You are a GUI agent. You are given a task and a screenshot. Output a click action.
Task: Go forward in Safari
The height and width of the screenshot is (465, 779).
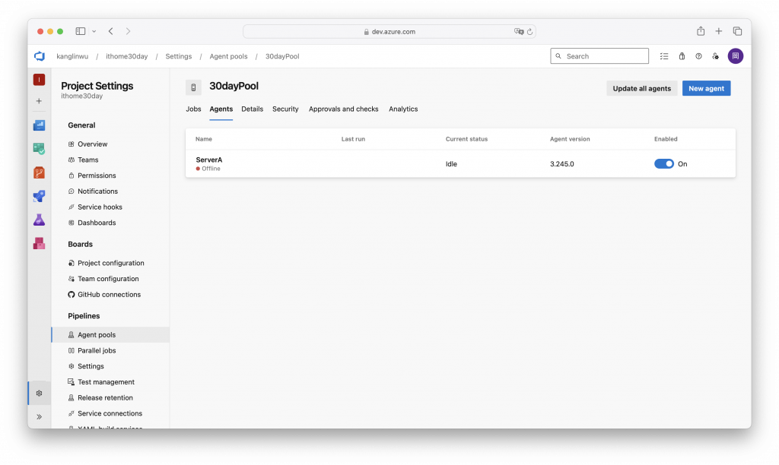(x=128, y=31)
